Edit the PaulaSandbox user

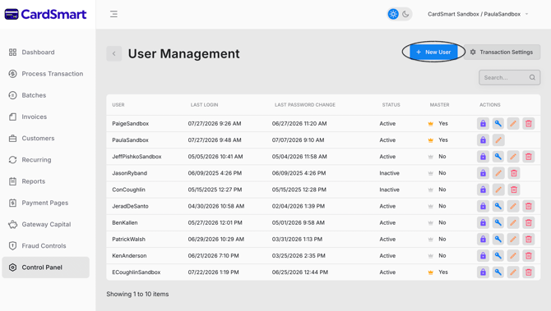498,139
